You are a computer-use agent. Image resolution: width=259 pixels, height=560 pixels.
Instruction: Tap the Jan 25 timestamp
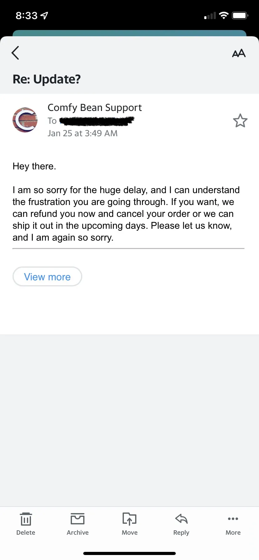click(x=83, y=133)
